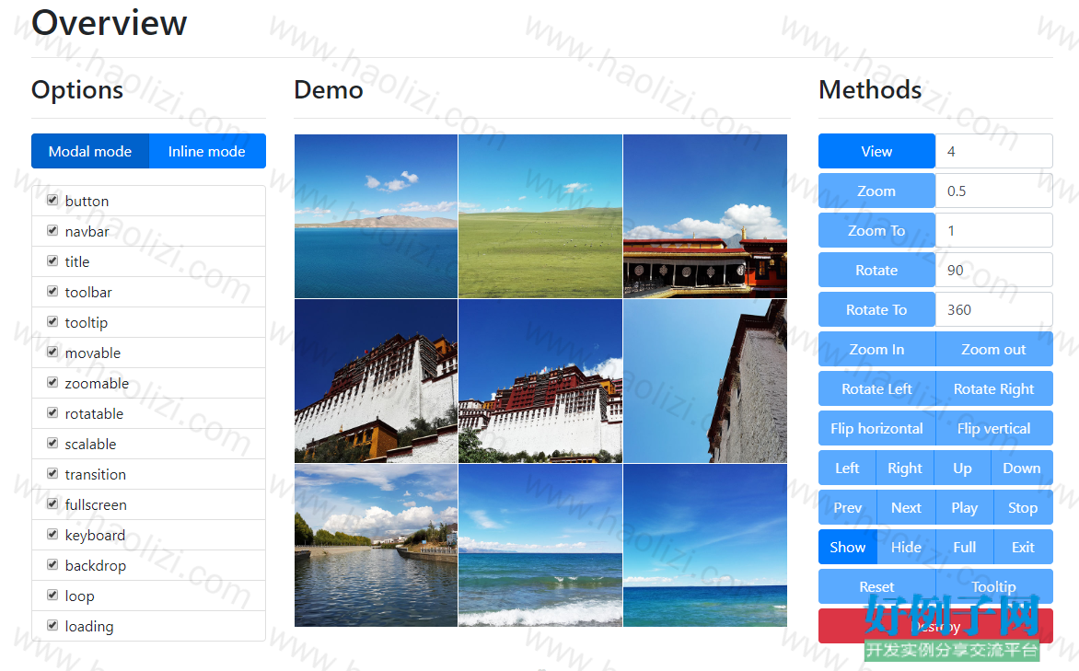Disable the backdrop option

point(52,564)
